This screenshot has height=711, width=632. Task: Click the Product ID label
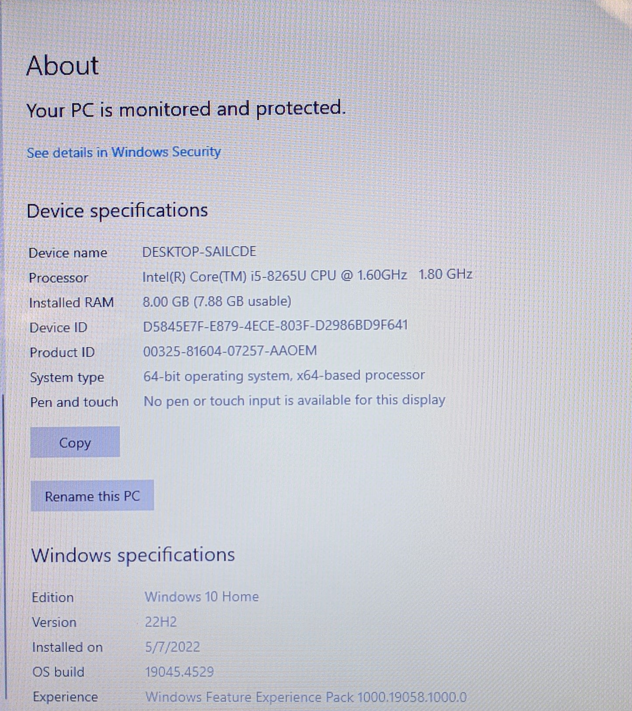(62, 352)
